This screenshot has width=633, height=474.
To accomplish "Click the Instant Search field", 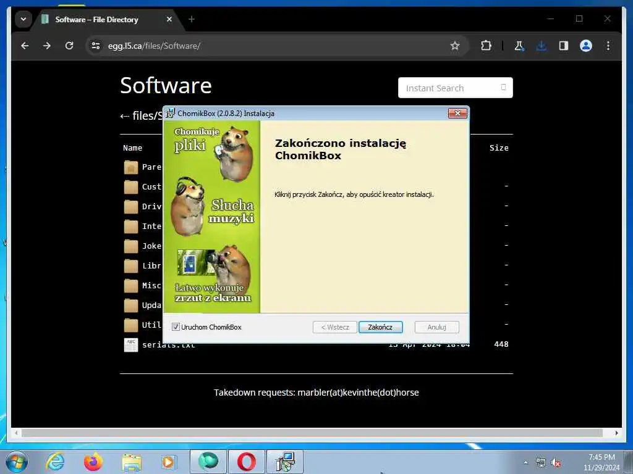I will (456, 88).
